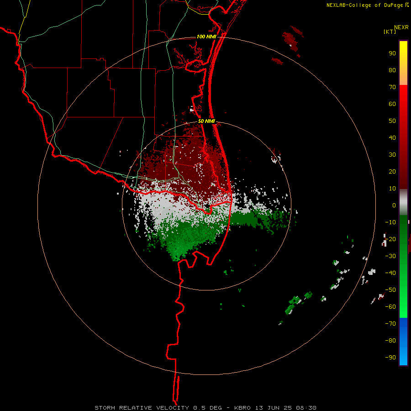Click the -70 scale value
Screen dimensions: 411x411
point(390,324)
